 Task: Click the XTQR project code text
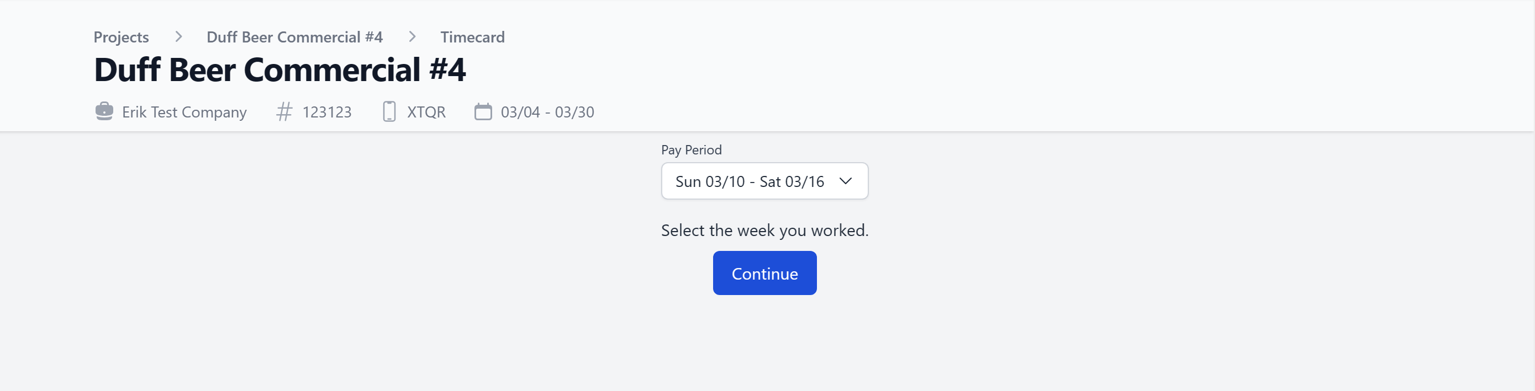[x=426, y=112]
